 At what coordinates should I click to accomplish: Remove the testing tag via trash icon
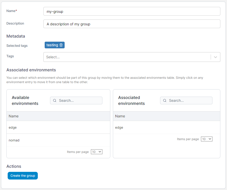coord(61,45)
